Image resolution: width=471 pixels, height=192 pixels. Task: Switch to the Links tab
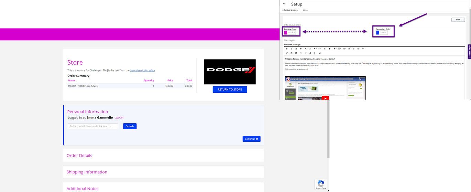[305, 10]
